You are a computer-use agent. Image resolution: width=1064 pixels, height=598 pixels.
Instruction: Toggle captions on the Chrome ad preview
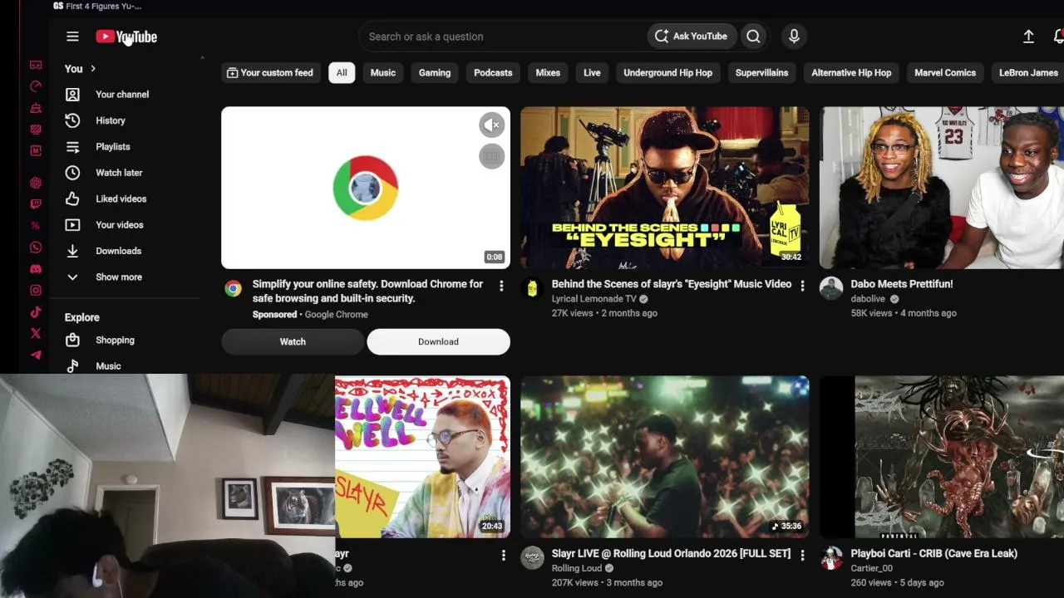(x=491, y=156)
